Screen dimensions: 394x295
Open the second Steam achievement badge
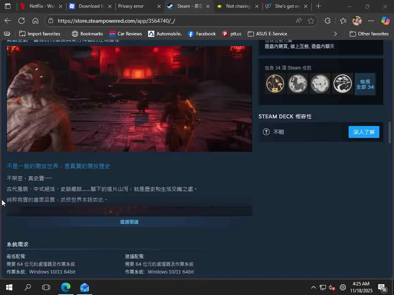[x=297, y=84]
